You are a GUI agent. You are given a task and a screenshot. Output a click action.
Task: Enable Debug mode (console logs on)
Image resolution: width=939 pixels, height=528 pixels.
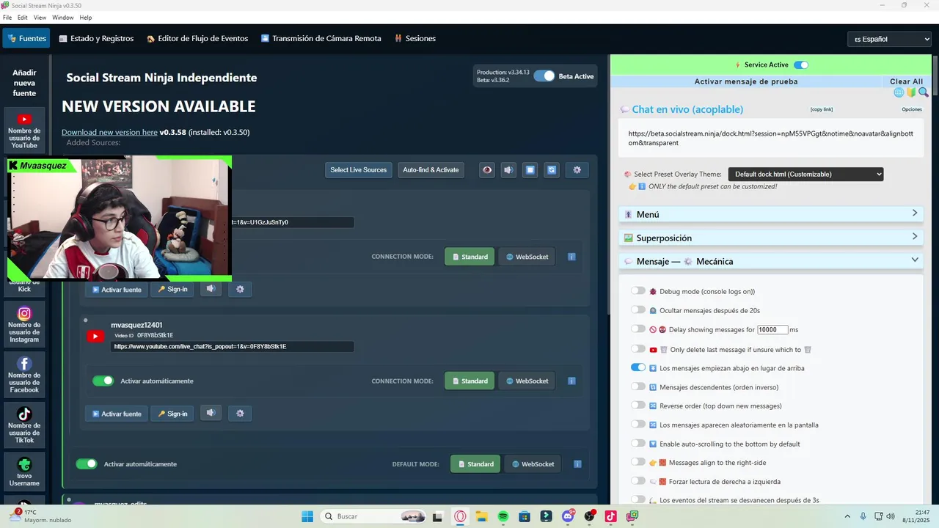point(638,291)
